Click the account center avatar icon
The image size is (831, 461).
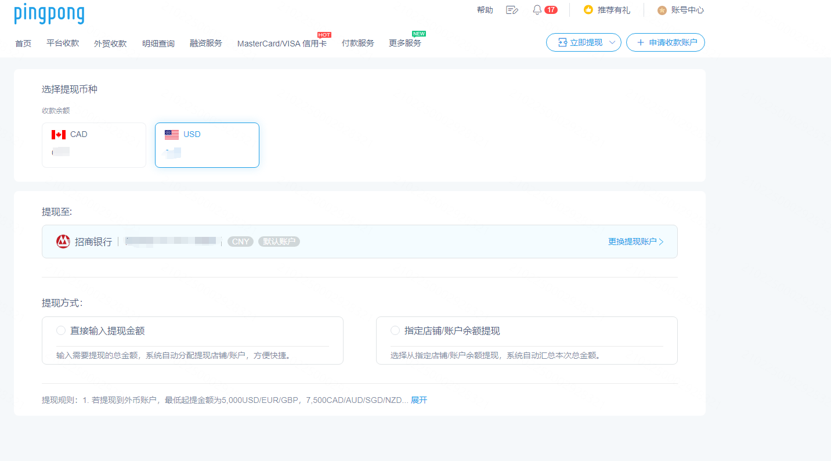(662, 10)
